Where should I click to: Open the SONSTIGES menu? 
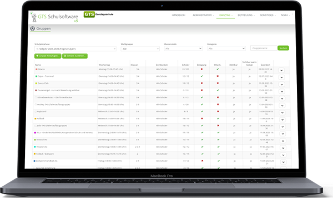(268, 15)
